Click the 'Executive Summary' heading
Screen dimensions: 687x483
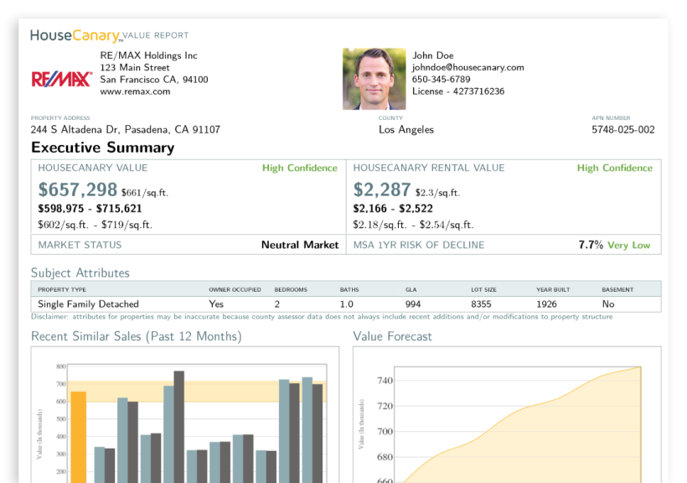pyautogui.click(x=102, y=148)
